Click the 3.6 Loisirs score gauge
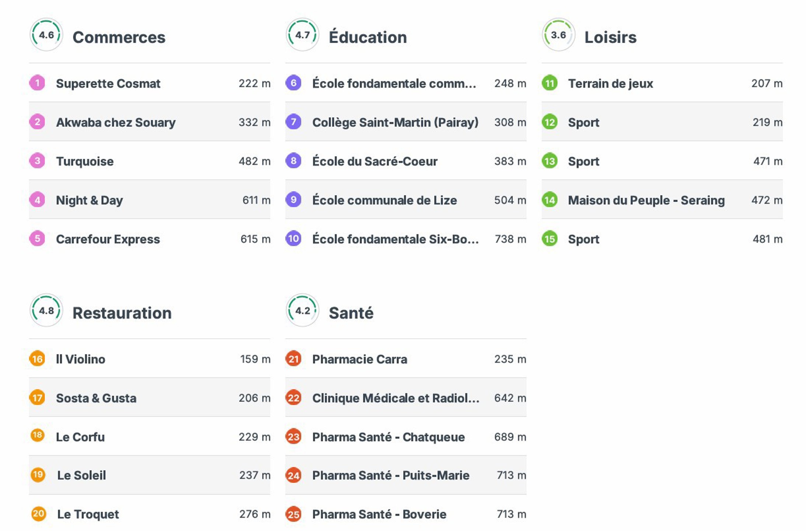Viewport: 806px width, 531px height. point(558,35)
